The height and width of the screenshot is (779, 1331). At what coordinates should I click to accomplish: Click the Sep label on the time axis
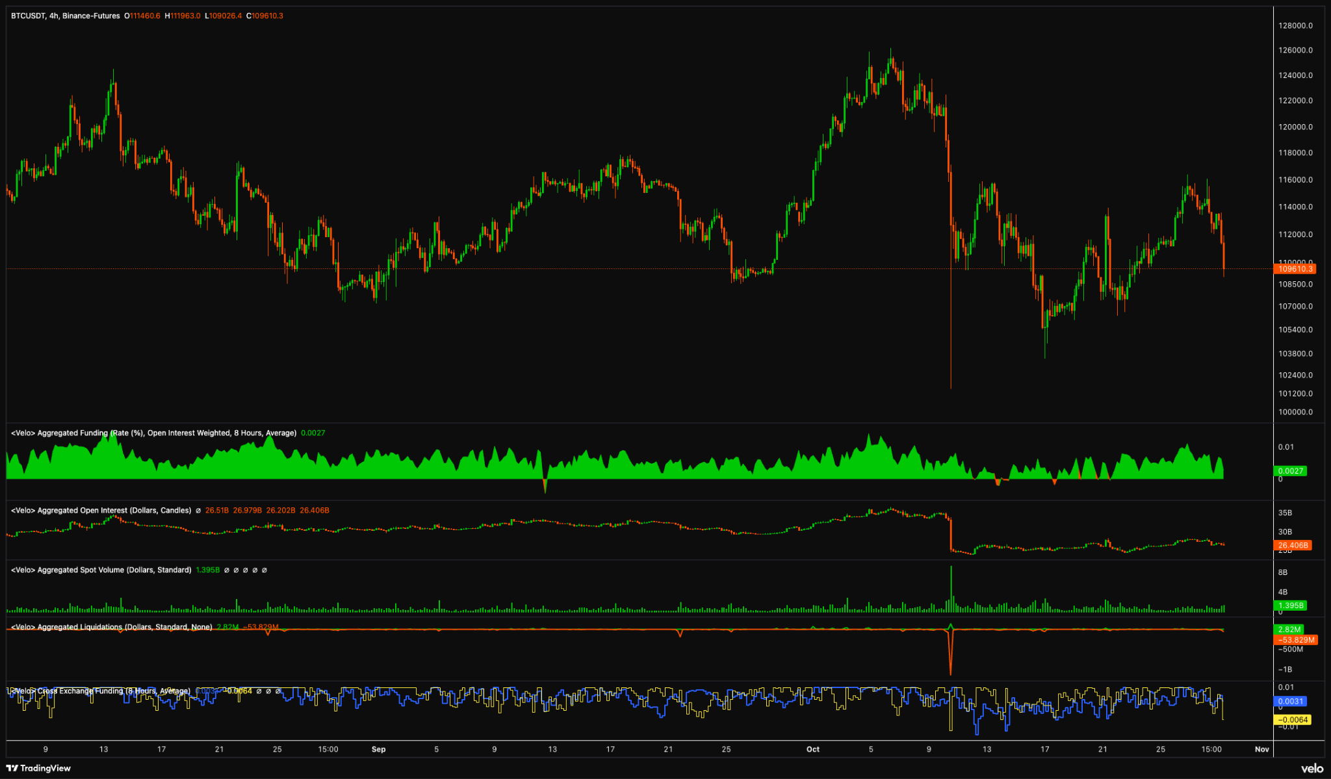(378, 749)
